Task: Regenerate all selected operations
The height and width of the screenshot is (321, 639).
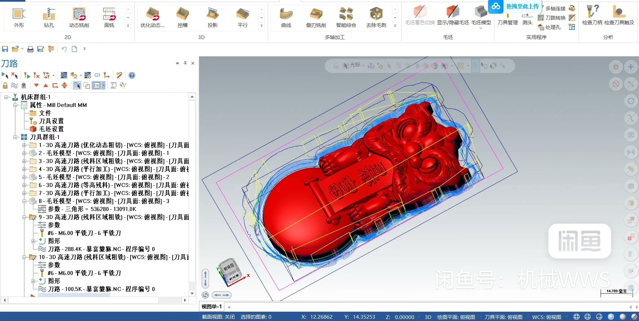Action: coord(27,75)
